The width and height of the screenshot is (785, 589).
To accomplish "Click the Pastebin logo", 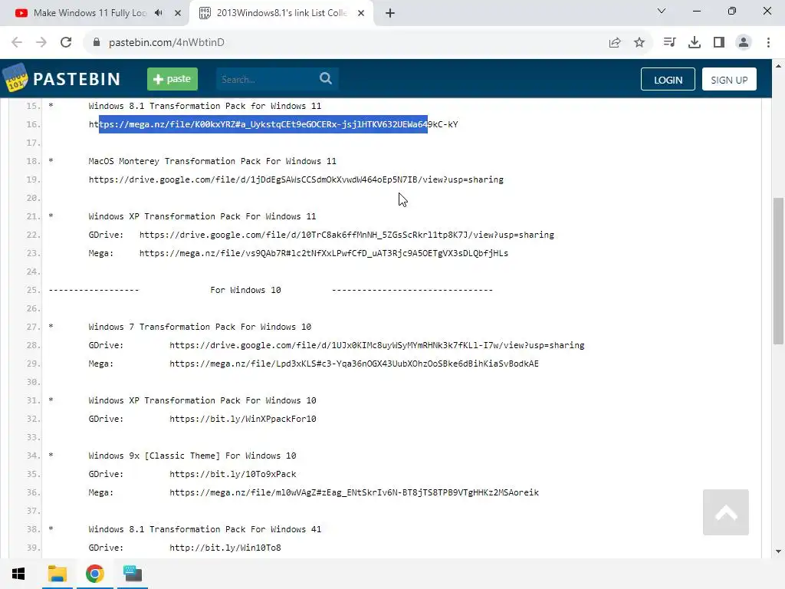I will (61, 79).
